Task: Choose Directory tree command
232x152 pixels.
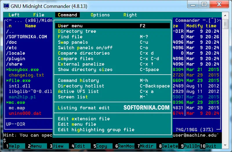Action: (77, 31)
